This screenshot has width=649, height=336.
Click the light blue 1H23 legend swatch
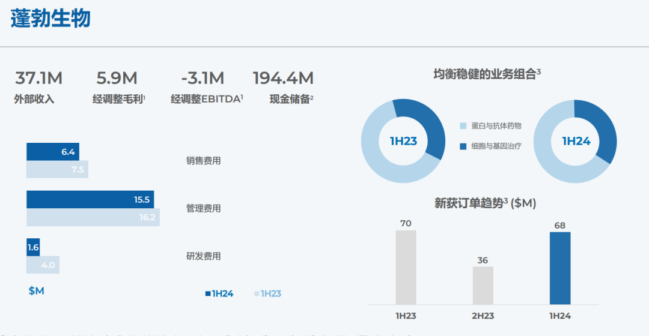257,294
